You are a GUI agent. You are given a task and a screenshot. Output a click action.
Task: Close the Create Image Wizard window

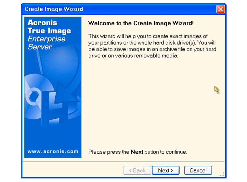[220, 9]
